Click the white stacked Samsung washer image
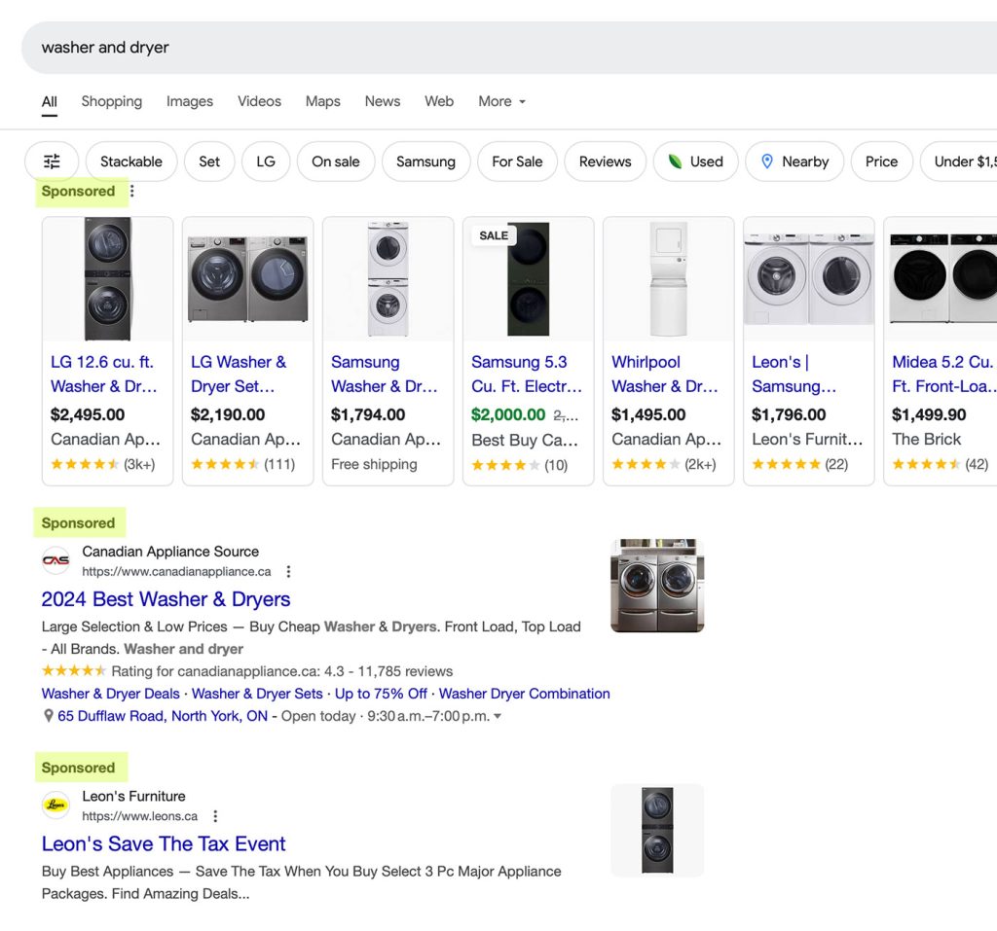997x931 pixels. tap(388, 279)
